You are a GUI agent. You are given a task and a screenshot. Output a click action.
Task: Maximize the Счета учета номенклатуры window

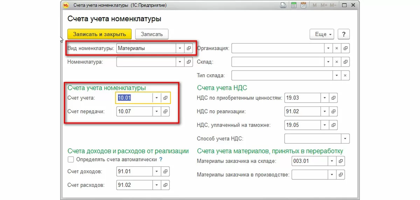pos(344,5)
